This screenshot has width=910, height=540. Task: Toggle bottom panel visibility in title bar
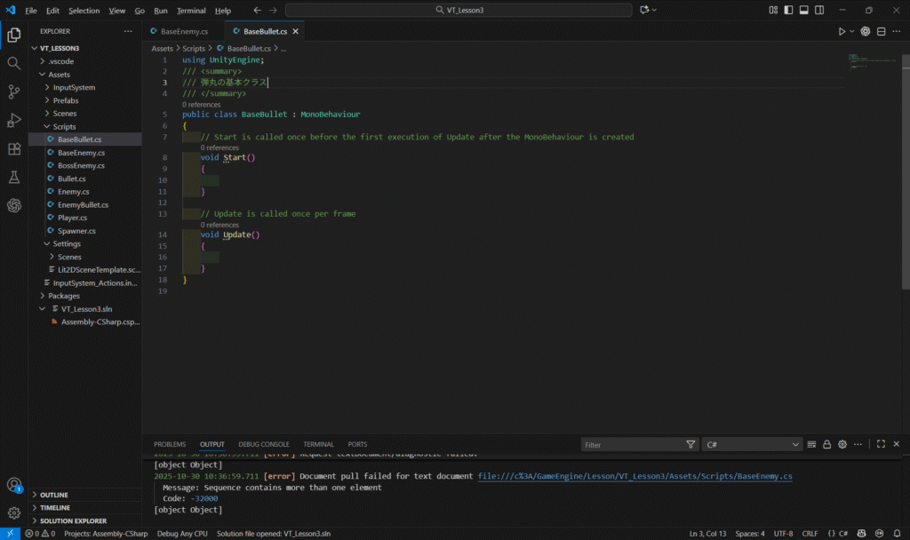tap(803, 11)
